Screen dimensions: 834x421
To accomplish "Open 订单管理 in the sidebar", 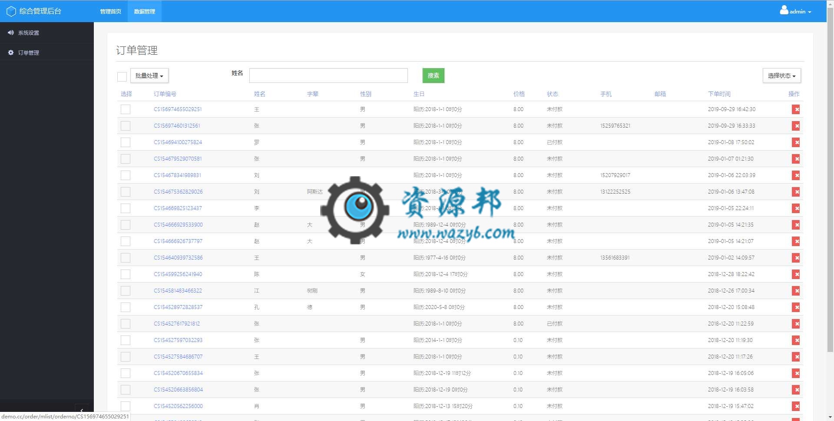I will pyautogui.click(x=47, y=53).
